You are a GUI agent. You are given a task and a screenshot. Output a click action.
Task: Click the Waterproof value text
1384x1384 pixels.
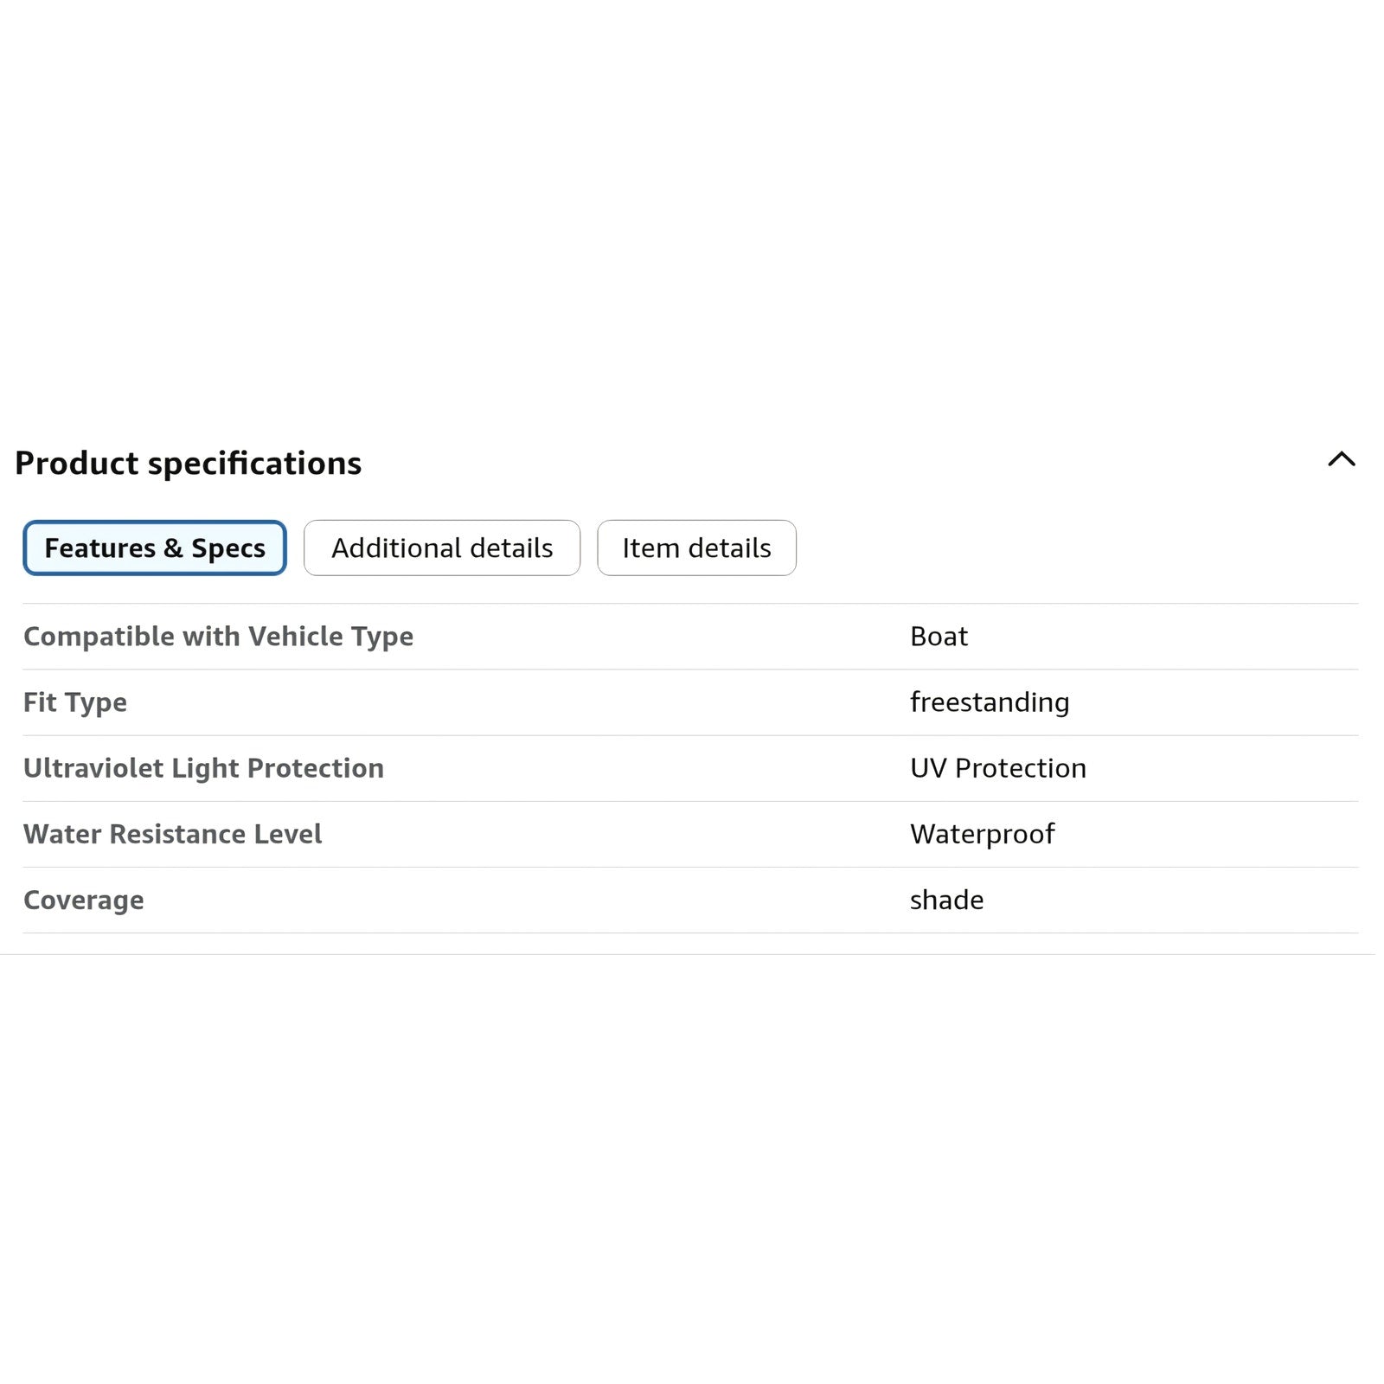[983, 834]
